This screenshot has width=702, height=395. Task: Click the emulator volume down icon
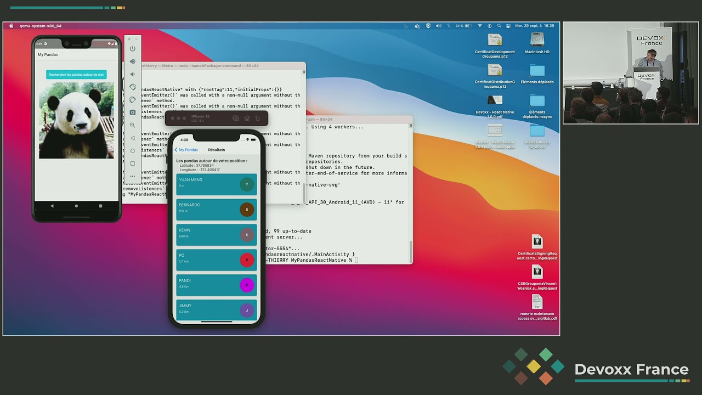point(132,75)
